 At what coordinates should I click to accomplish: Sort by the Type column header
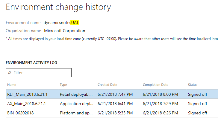pyautogui.click(x=63, y=85)
